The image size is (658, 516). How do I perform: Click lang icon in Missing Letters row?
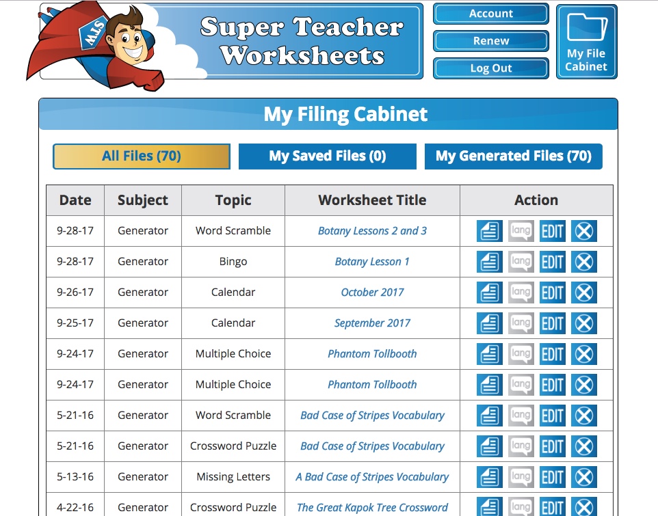(521, 477)
